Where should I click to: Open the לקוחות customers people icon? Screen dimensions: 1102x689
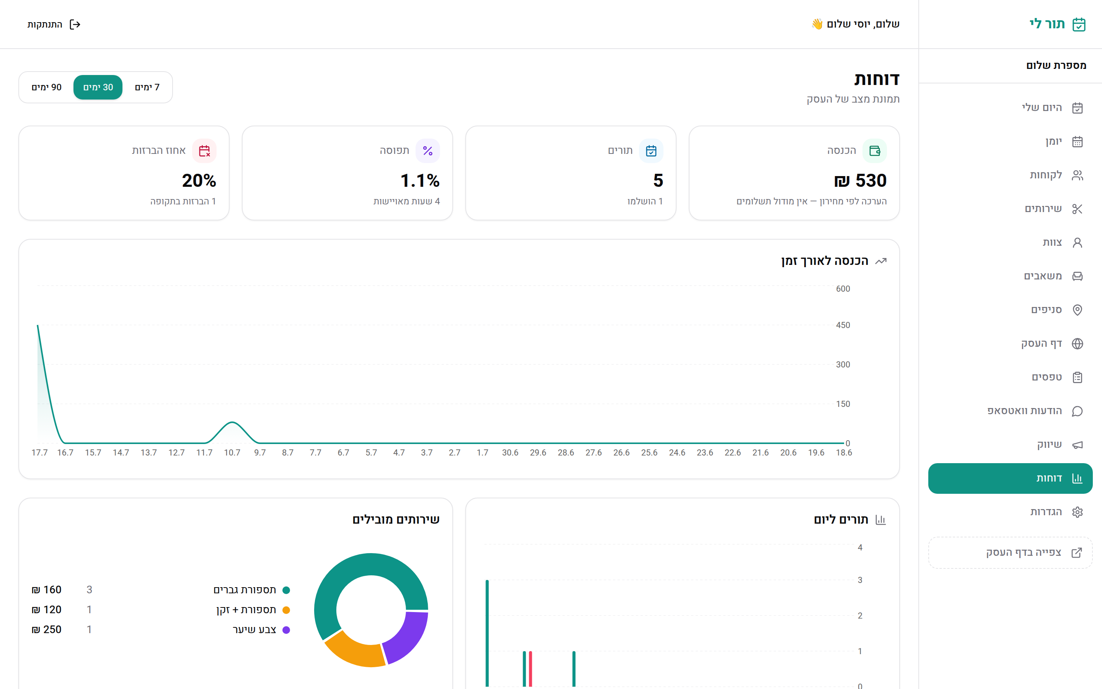[1077, 175]
